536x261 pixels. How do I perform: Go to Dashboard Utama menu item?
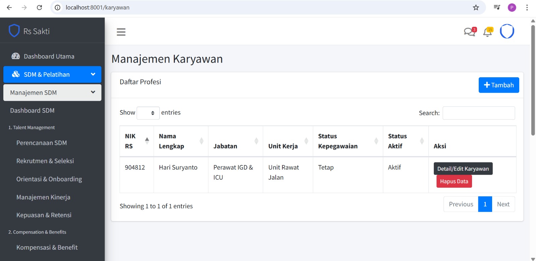pyautogui.click(x=49, y=56)
